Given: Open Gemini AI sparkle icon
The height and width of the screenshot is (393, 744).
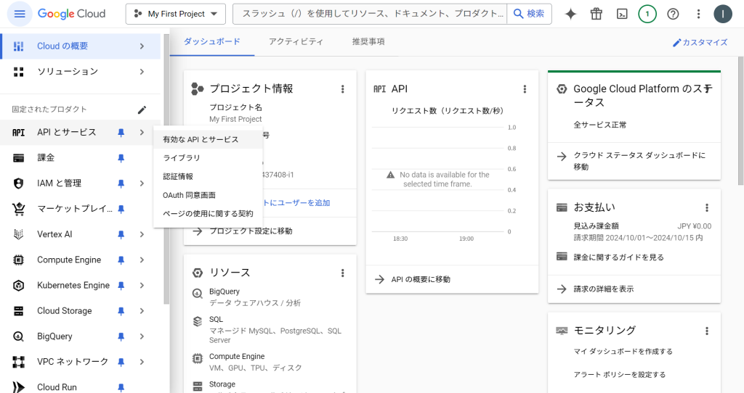Looking at the screenshot, I should (571, 15).
